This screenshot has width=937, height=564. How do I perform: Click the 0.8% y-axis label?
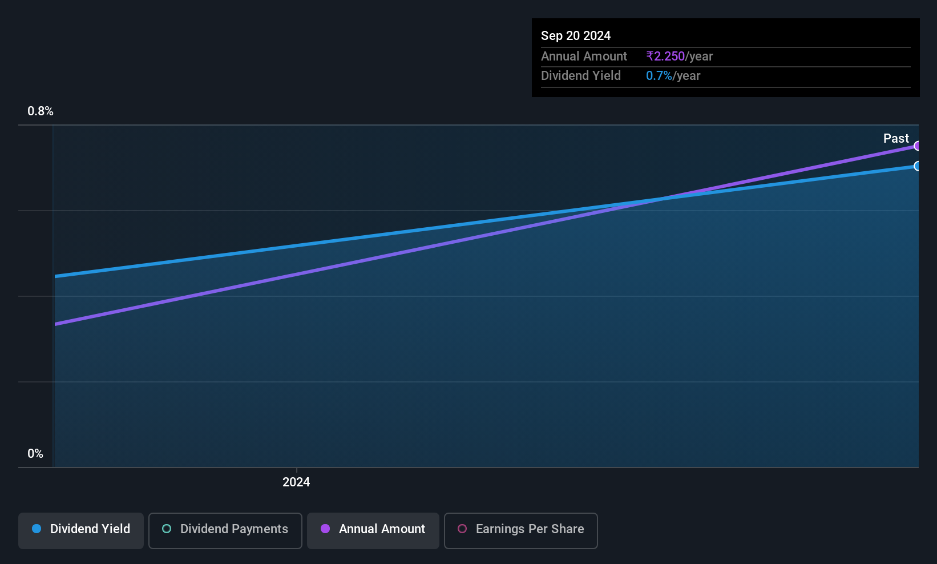(41, 111)
